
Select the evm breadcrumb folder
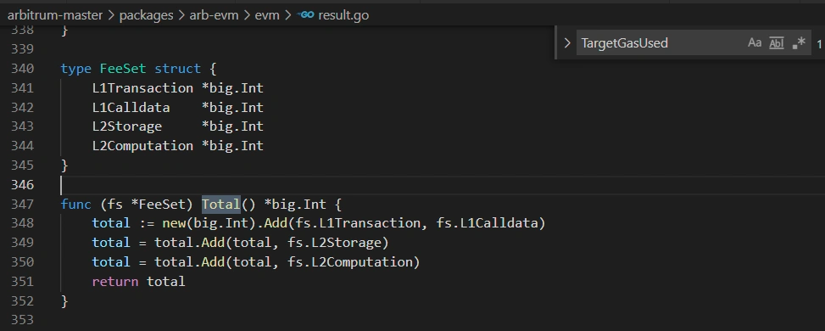click(267, 15)
